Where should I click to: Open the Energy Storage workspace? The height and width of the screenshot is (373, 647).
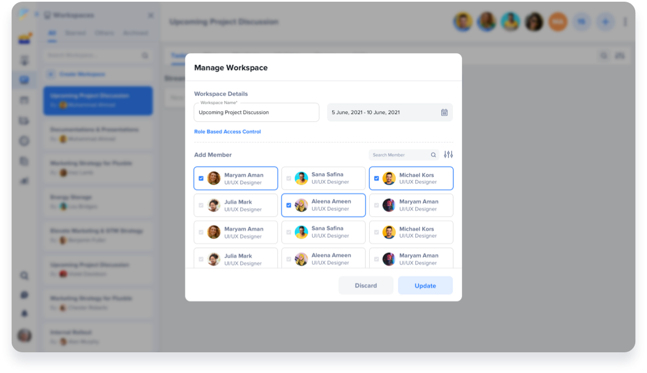pyautogui.click(x=98, y=202)
